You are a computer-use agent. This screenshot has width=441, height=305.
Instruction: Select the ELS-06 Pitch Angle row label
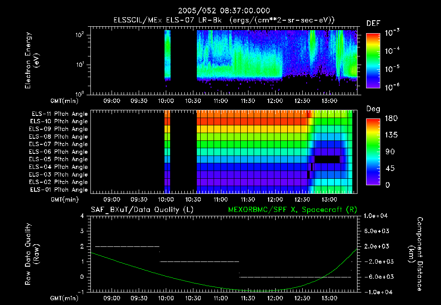pyautogui.click(x=59, y=152)
